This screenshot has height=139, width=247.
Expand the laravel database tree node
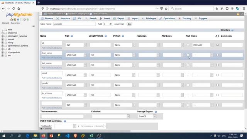[2, 39]
